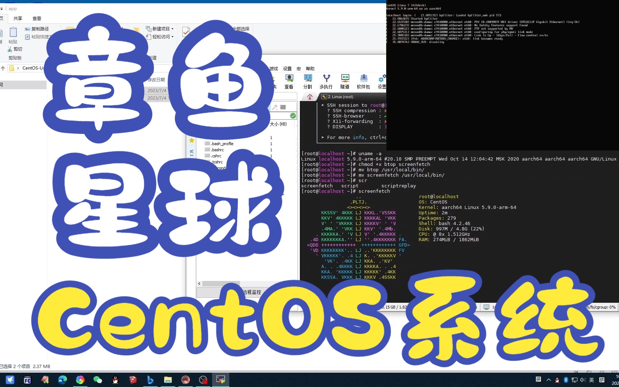The width and height of the screenshot is (619, 387).
Task: Open QQ penguin from the taskbar
Action: click(x=115, y=380)
